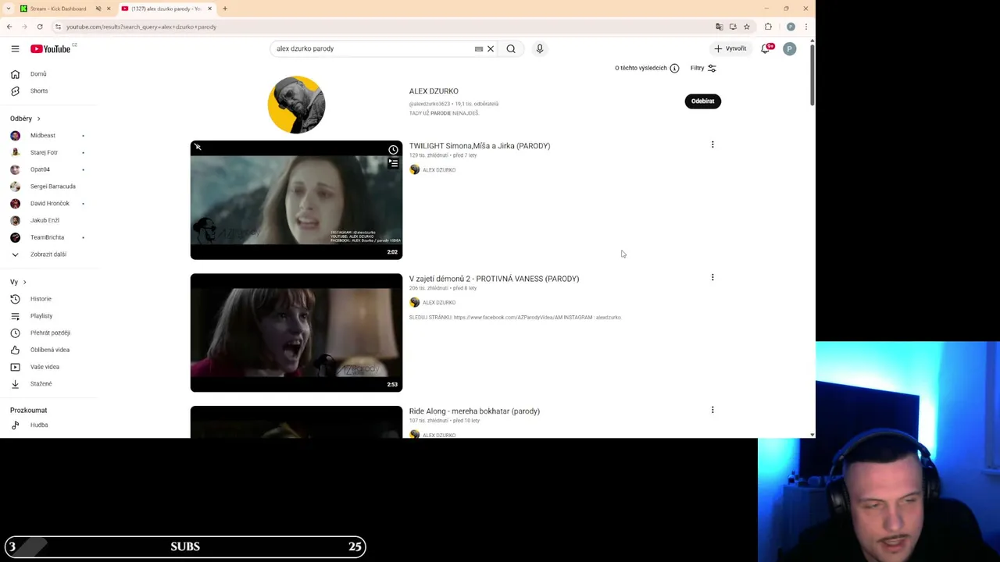Click the browser address bar URL
Viewport: 1000px width, 562px height.
pos(141,27)
